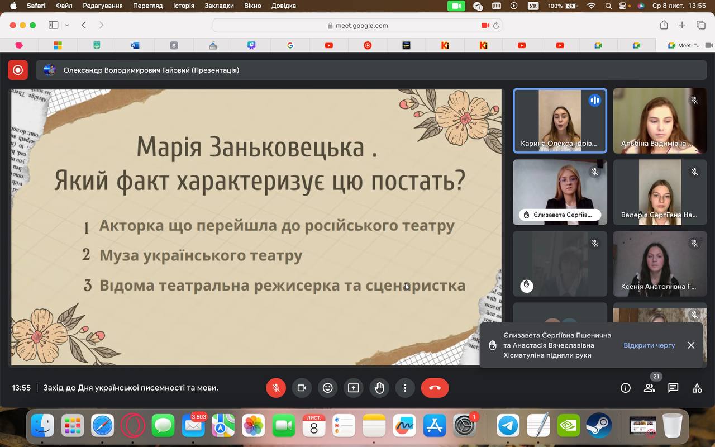Click the meet.google.com address bar

(x=357, y=25)
